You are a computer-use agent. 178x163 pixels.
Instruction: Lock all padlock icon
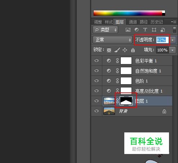pyautogui.click(x=133, y=50)
